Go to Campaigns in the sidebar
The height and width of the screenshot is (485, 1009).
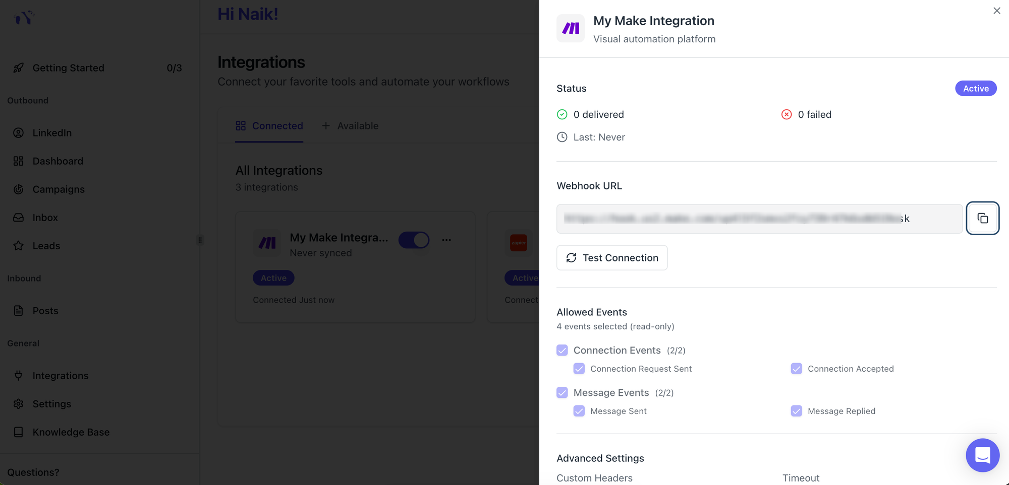[59, 189]
